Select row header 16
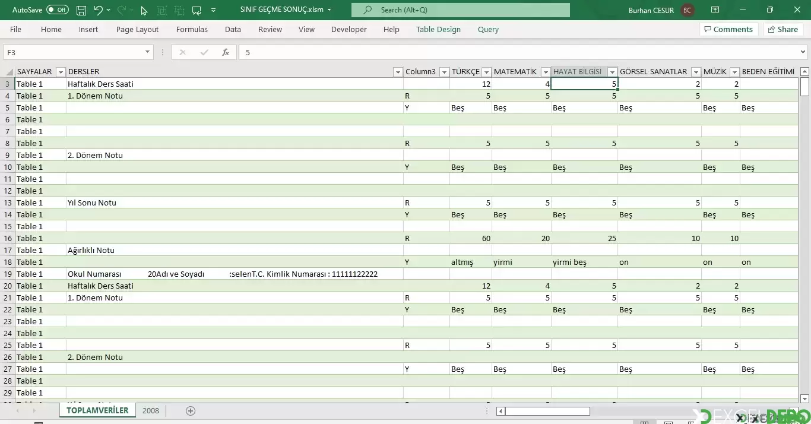811x424 pixels. tap(8, 238)
